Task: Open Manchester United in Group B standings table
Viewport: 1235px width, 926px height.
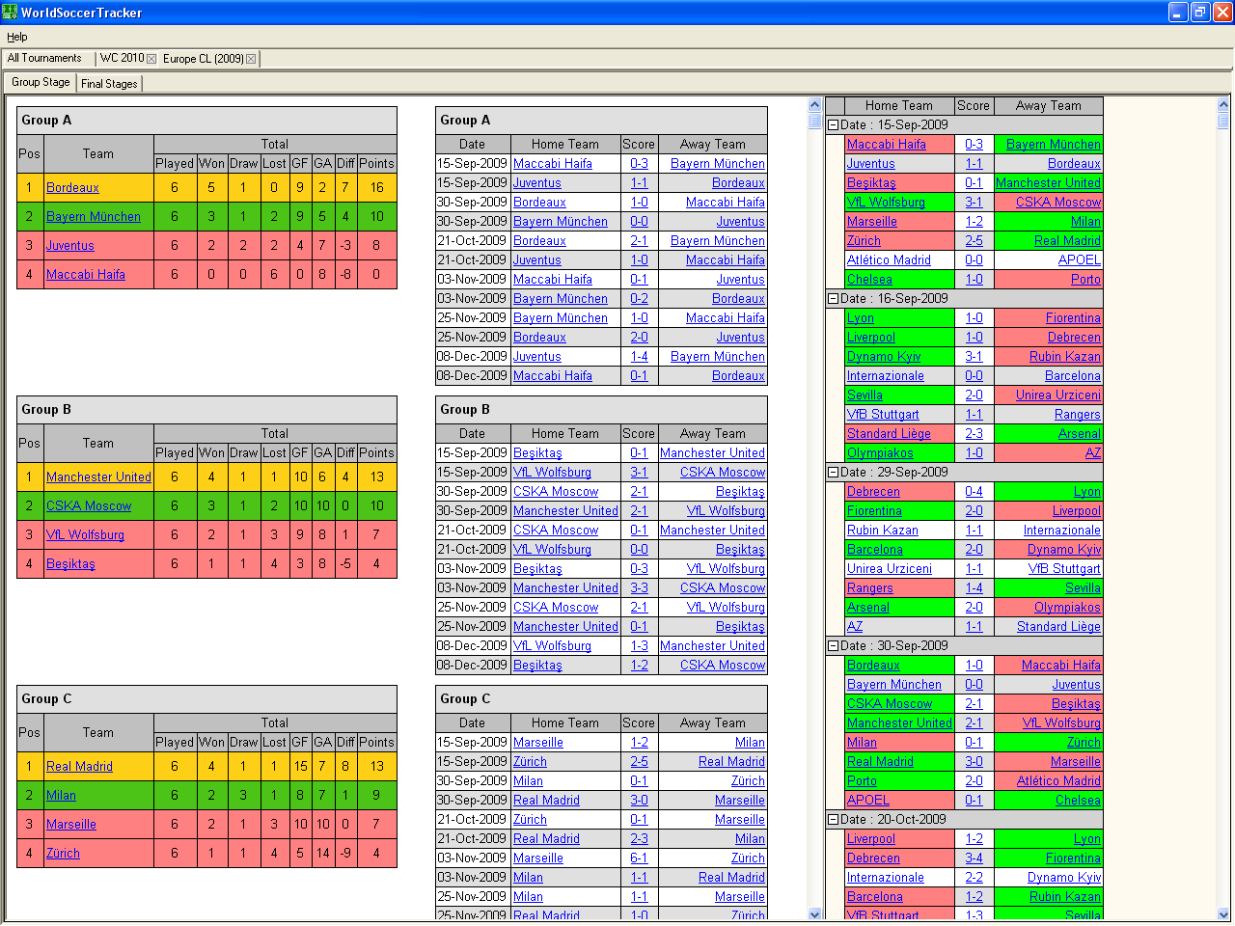Action: click(98, 477)
